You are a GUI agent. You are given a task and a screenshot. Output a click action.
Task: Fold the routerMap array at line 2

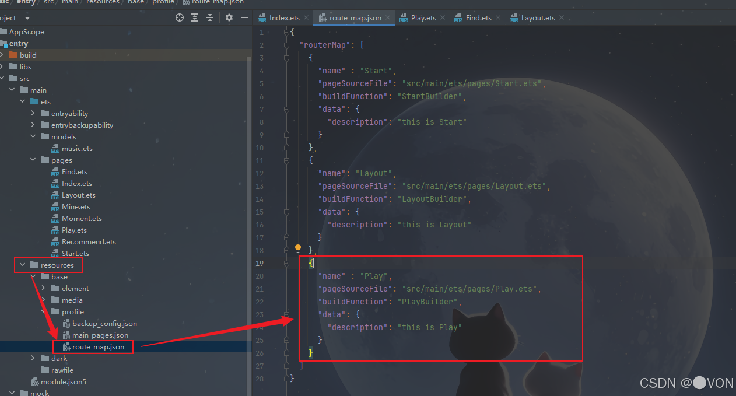coord(286,45)
